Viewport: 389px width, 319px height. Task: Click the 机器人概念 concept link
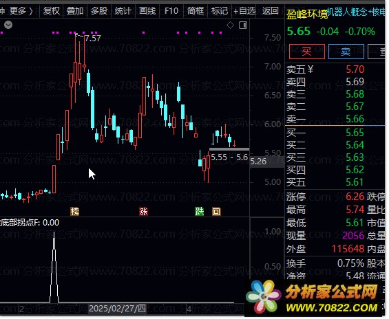tap(347, 12)
